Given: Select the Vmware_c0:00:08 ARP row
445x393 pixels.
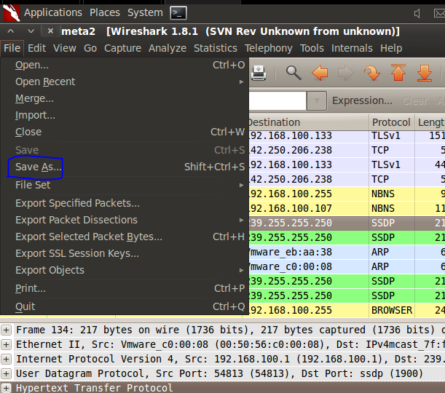Looking at the screenshot, I should pyautogui.click(x=347, y=266).
